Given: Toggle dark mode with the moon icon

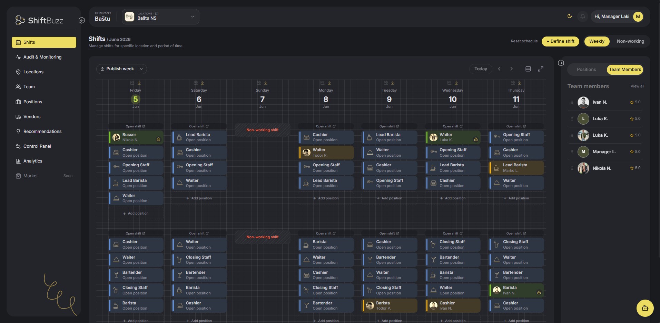Looking at the screenshot, I should tap(570, 16).
